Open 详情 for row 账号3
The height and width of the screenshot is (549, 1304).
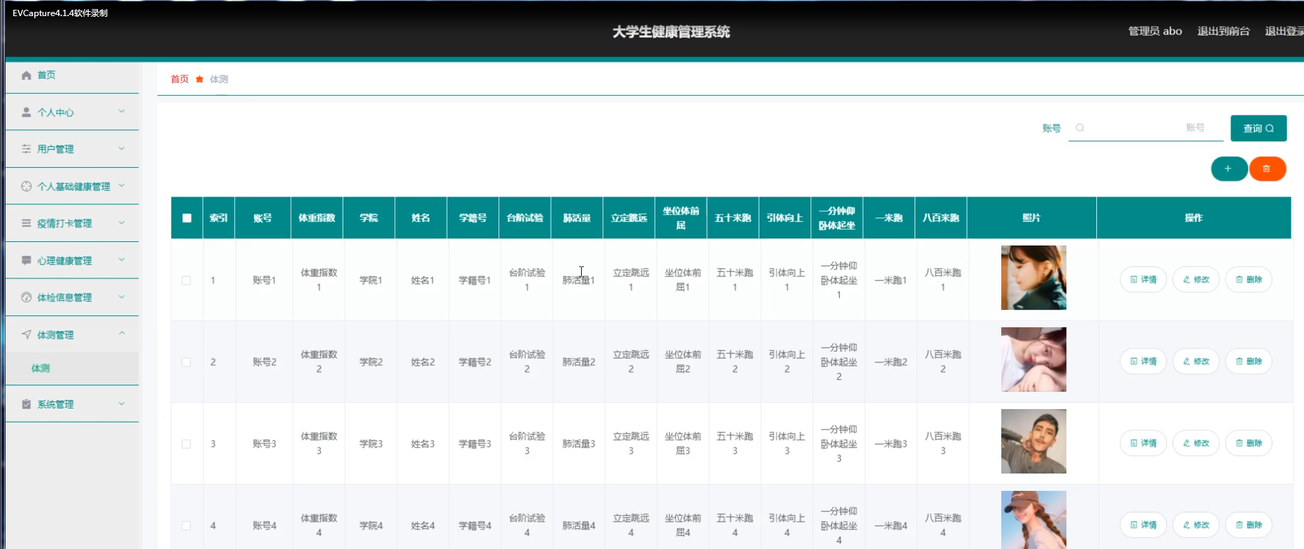coord(1143,443)
